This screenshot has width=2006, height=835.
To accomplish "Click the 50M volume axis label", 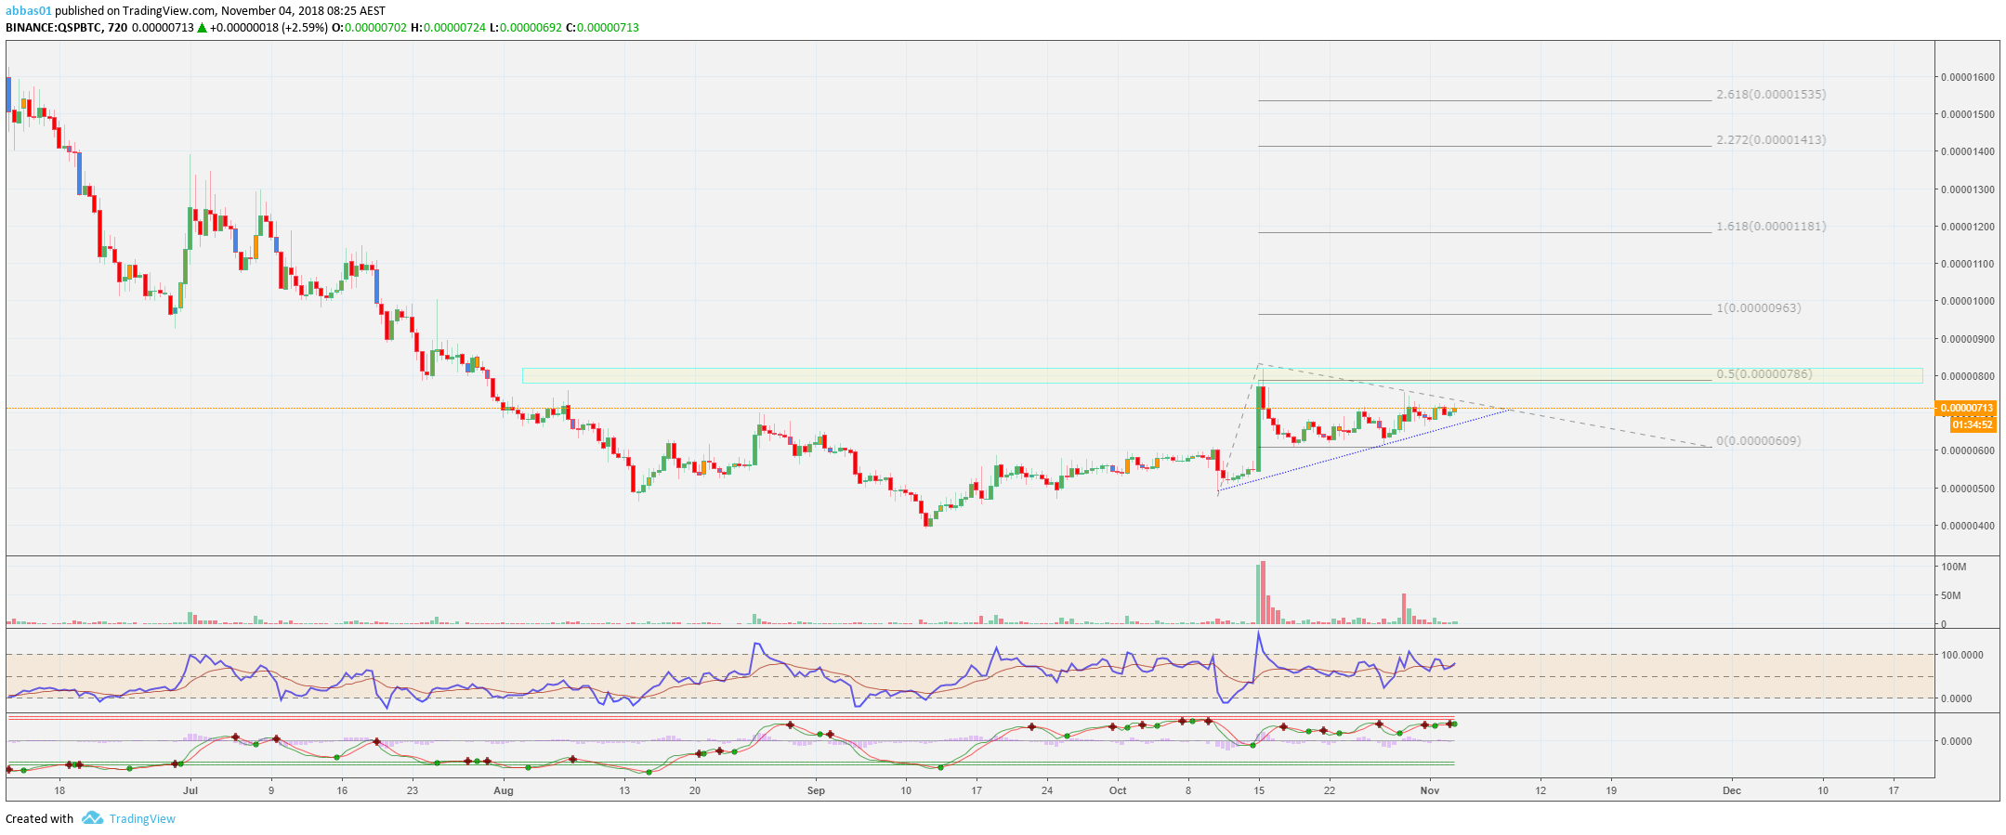I will pos(1950,595).
